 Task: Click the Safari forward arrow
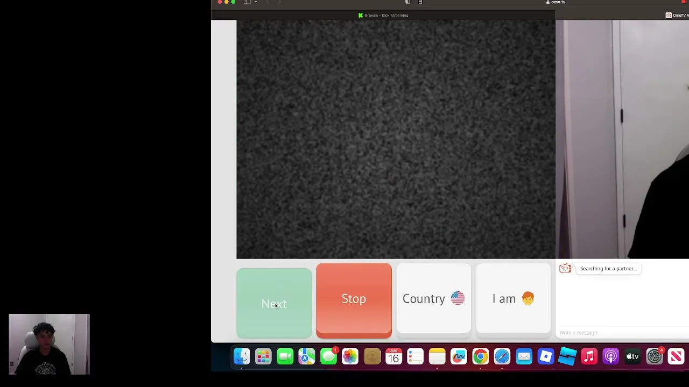pyautogui.click(x=279, y=2)
